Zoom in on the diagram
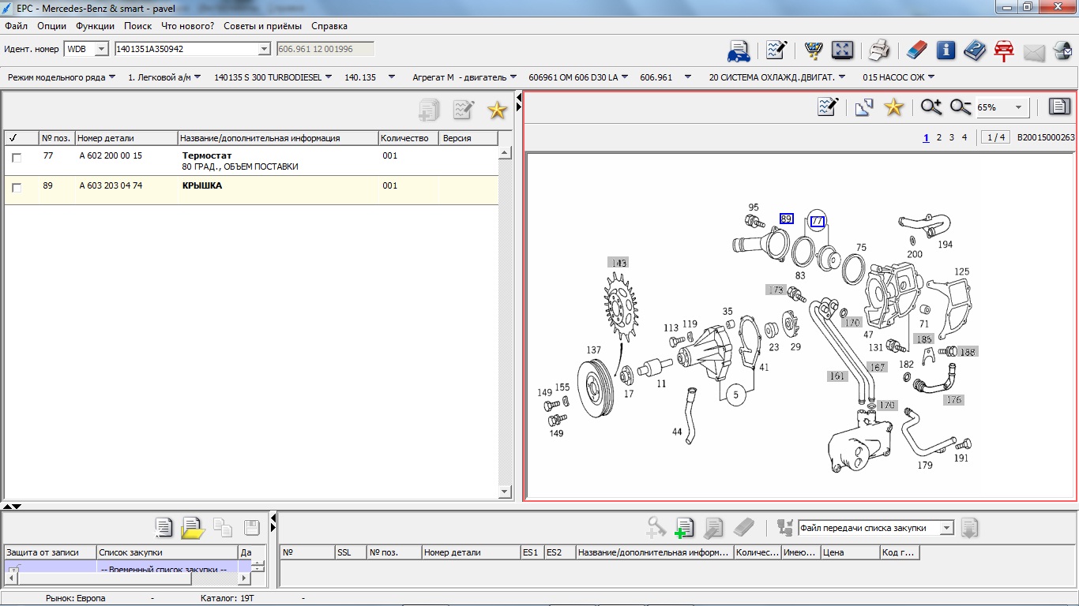Viewport: 1079px width, 606px height. pyautogui.click(x=931, y=107)
